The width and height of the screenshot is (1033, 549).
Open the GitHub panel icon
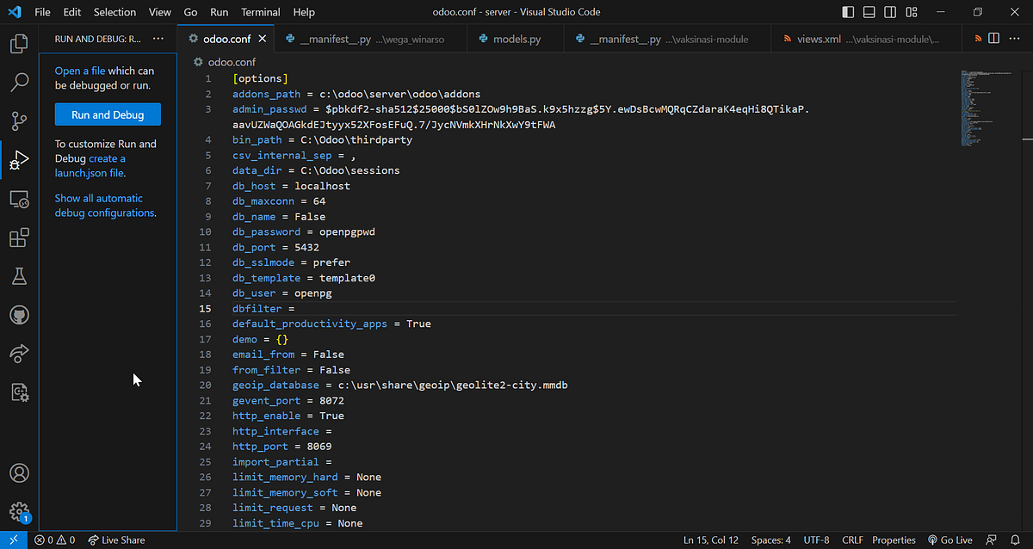point(19,315)
